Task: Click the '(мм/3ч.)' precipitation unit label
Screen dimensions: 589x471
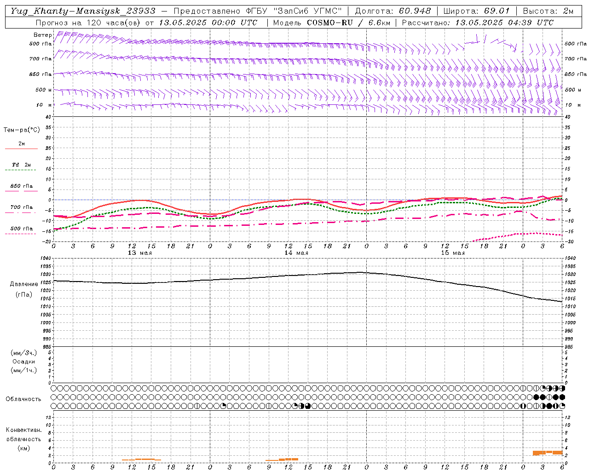Action: pos(24,353)
